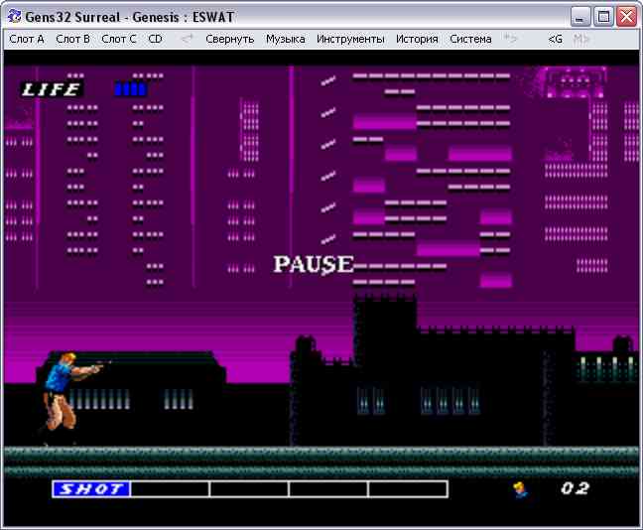643x530 pixels.
Task: Click the LIFE label in the game
Action: point(52,89)
